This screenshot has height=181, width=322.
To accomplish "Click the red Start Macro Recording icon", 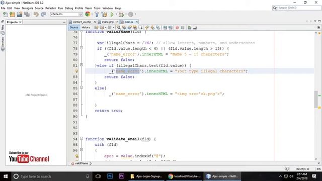I will (x=177, y=28).
